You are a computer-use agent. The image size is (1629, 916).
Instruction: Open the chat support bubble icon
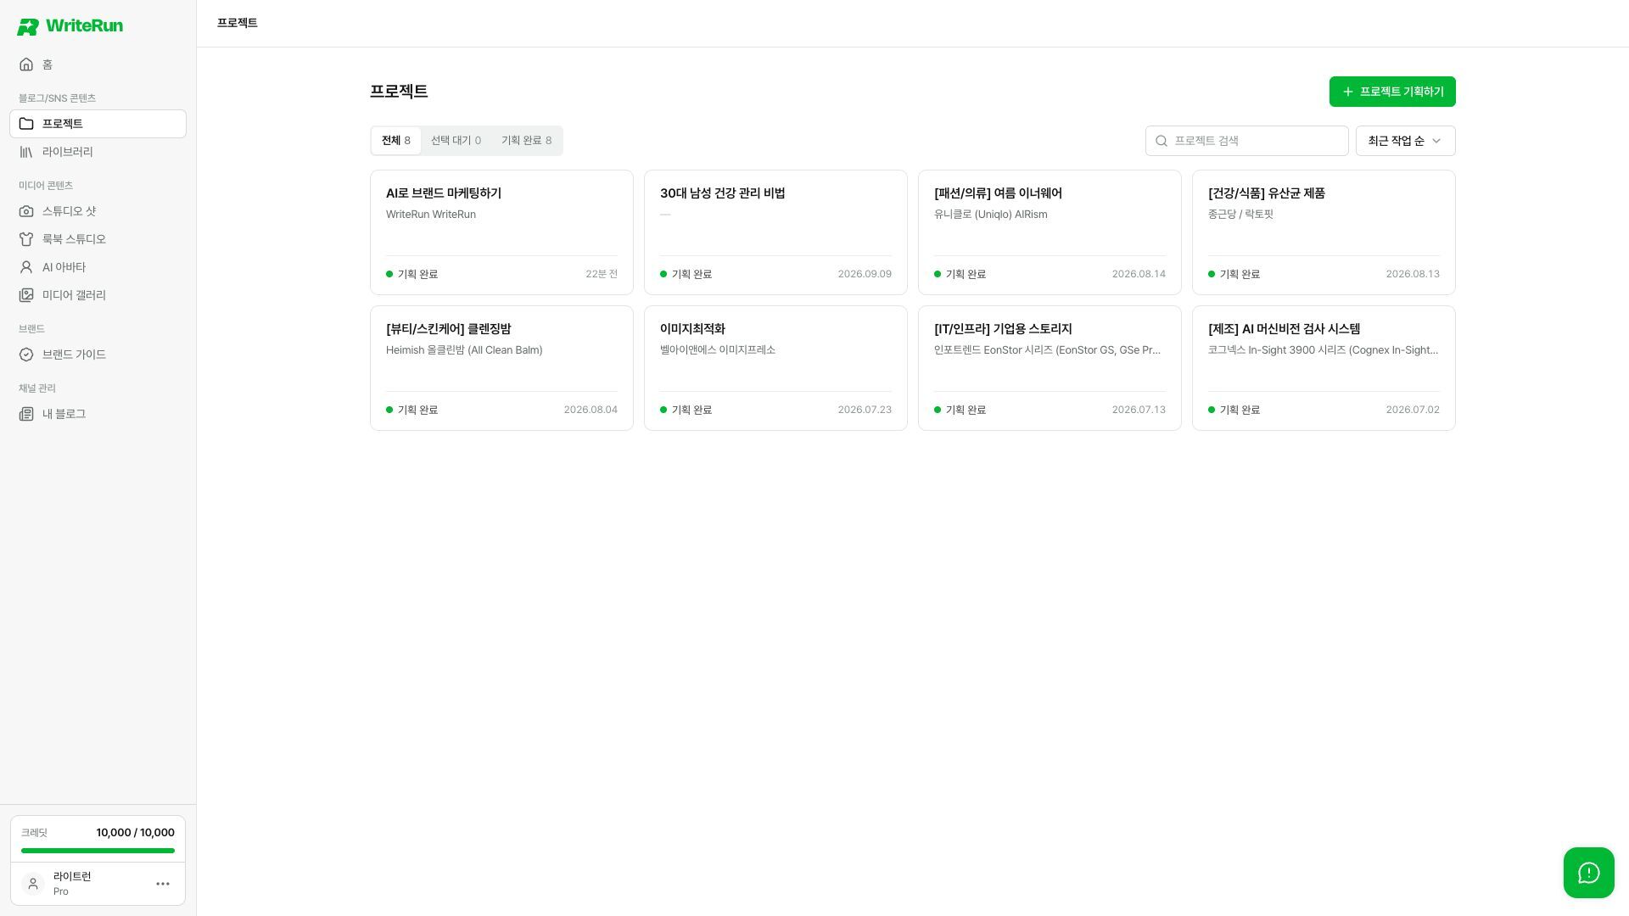[x=1589, y=873]
